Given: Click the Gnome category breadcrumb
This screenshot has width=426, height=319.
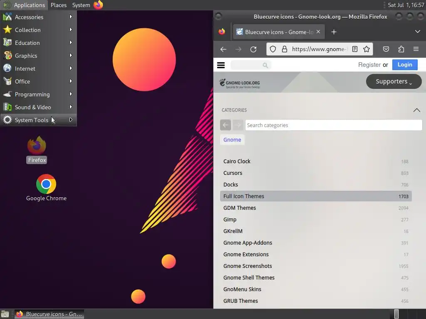Looking at the screenshot, I should point(232,140).
